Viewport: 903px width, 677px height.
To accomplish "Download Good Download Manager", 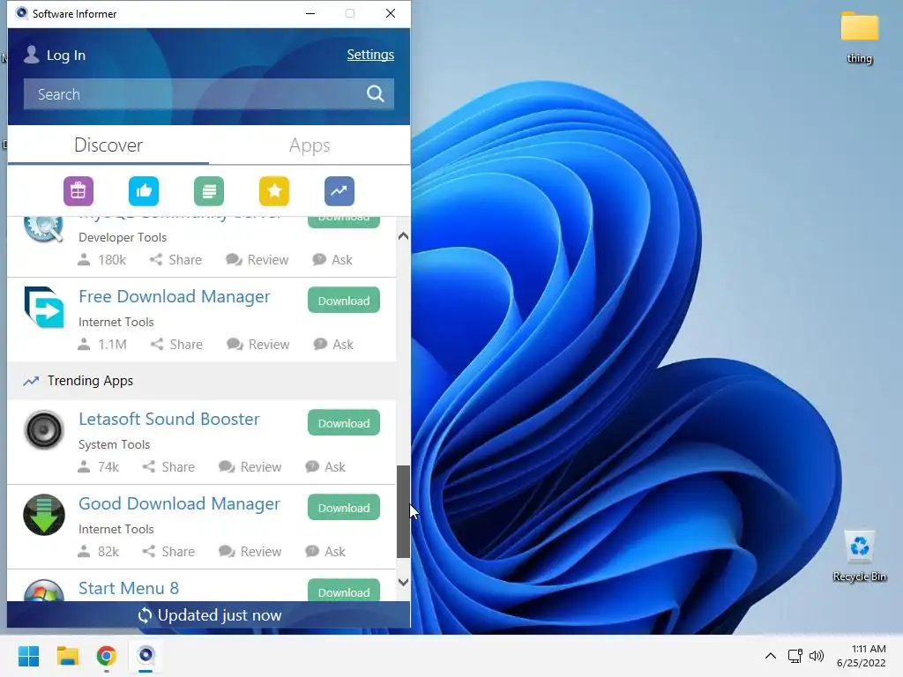I will point(344,508).
